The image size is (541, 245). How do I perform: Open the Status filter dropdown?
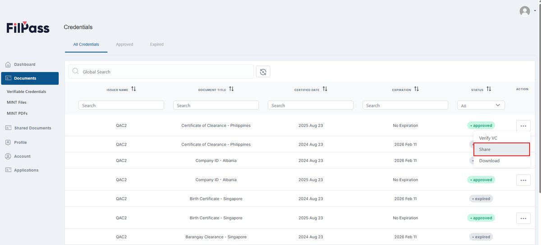pos(481,105)
